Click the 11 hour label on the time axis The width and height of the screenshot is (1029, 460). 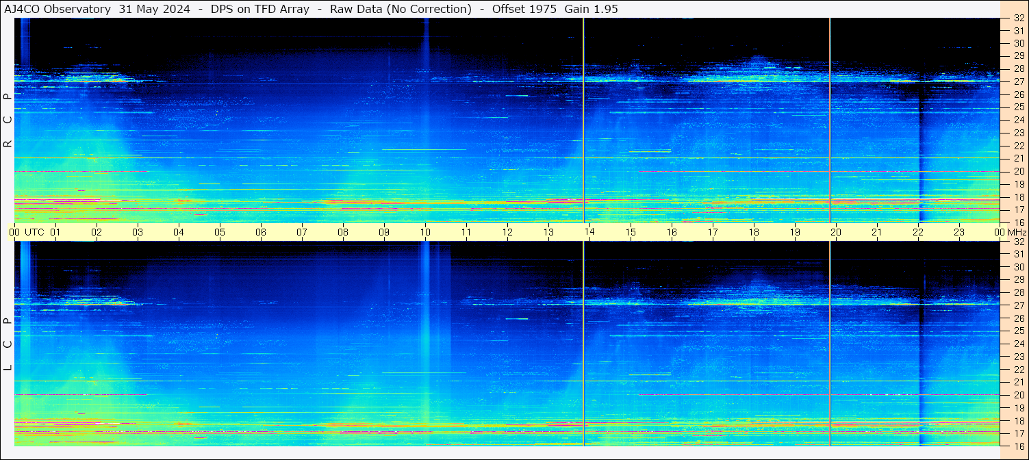(466, 232)
